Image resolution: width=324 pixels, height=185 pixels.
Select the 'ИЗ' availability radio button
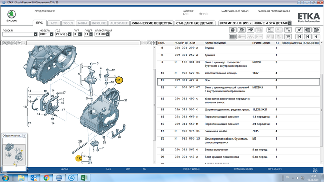click(200, 14)
